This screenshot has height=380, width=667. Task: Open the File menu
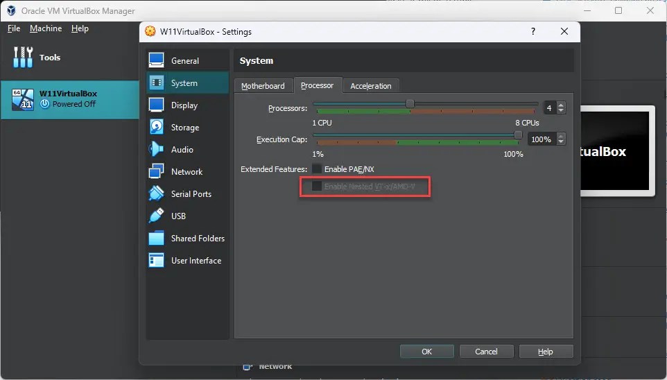14,28
